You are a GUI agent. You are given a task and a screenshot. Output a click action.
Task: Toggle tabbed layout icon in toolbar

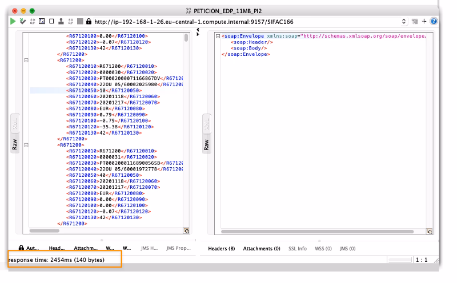pyautogui.click(x=415, y=21)
